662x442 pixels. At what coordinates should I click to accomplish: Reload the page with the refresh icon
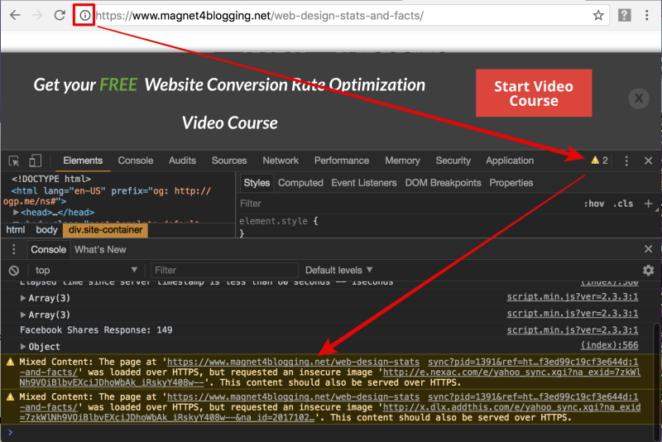60,15
